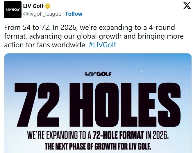Screen dimensions: 193x153
Task: Follow the LIV Golf account
Action: click(74, 14)
